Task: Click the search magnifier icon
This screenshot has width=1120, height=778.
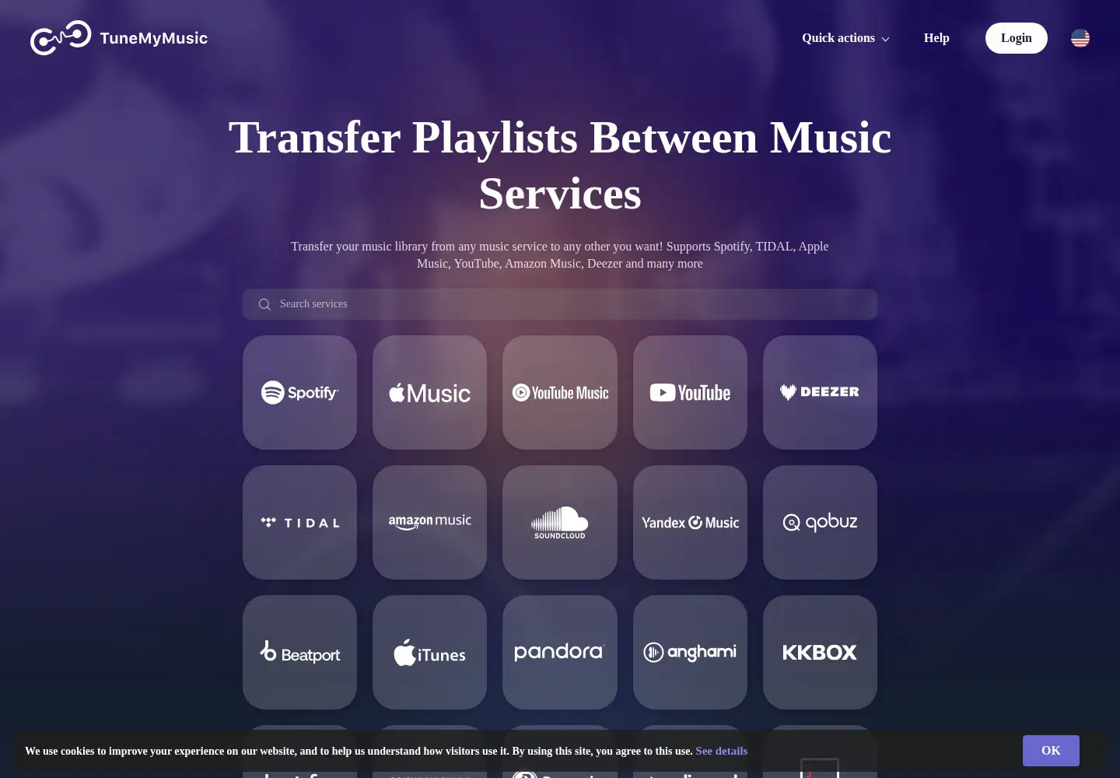Action: click(x=264, y=304)
